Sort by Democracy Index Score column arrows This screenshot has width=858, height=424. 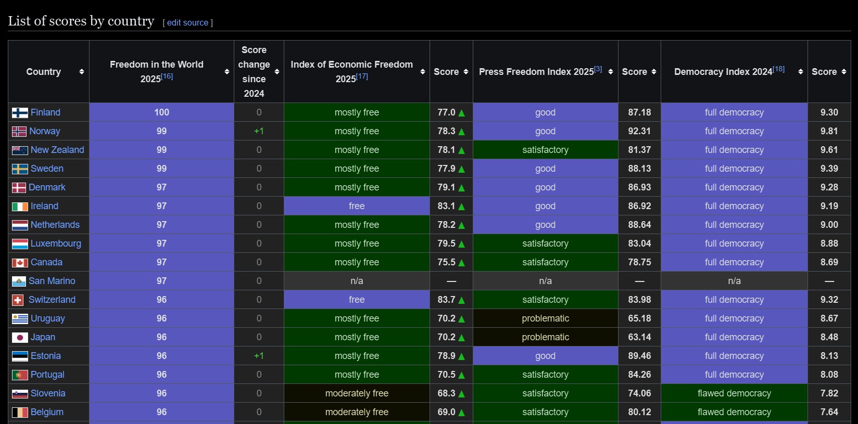coord(844,72)
